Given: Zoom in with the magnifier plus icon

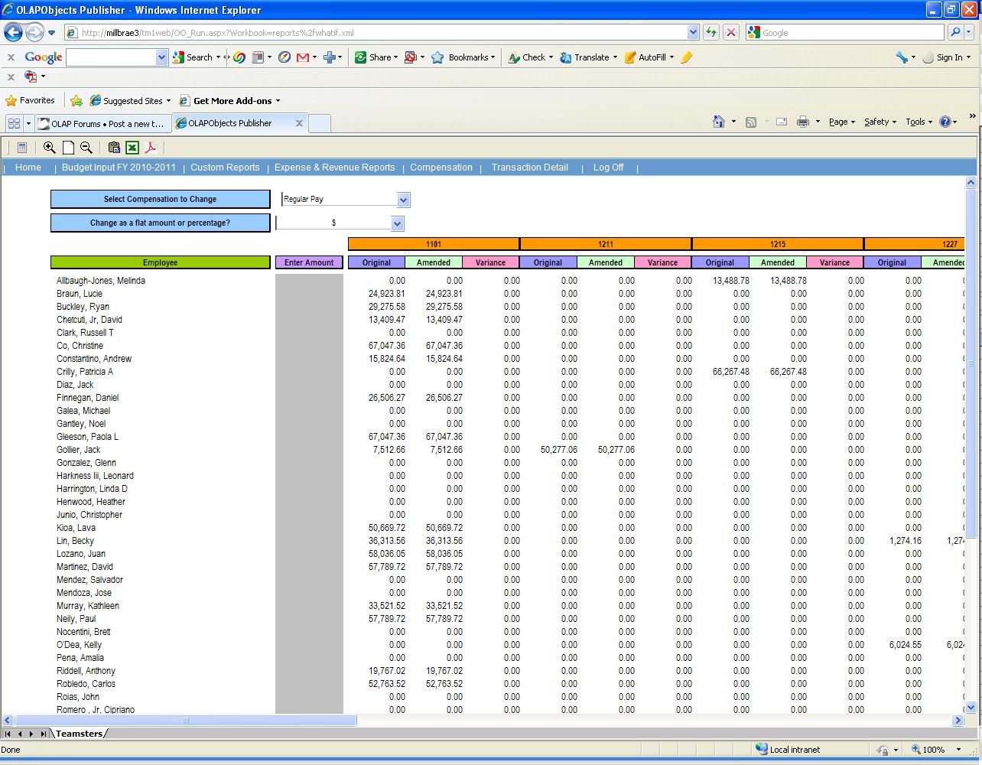Looking at the screenshot, I should click(x=50, y=148).
